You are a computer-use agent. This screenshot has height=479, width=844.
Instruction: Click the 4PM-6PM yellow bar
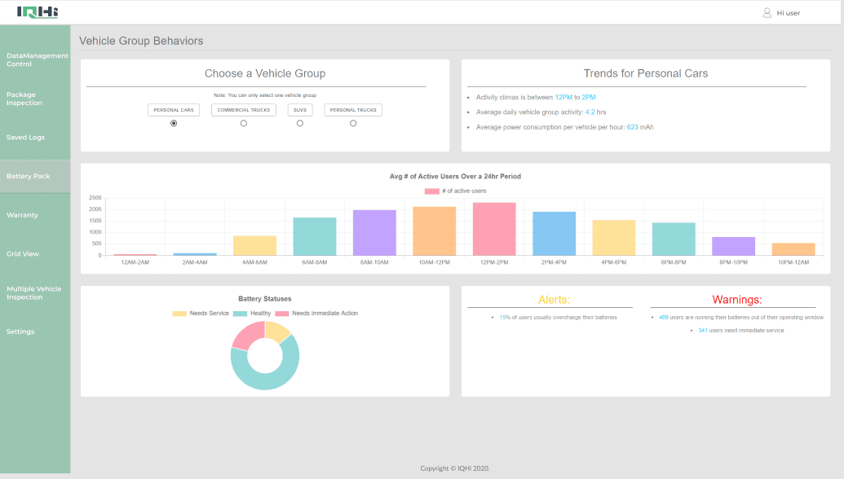pyautogui.click(x=613, y=238)
